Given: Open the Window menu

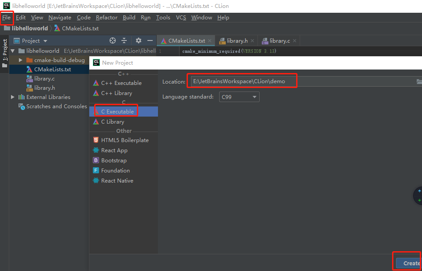Looking at the screenshot, I should click(x=202, y=18).
